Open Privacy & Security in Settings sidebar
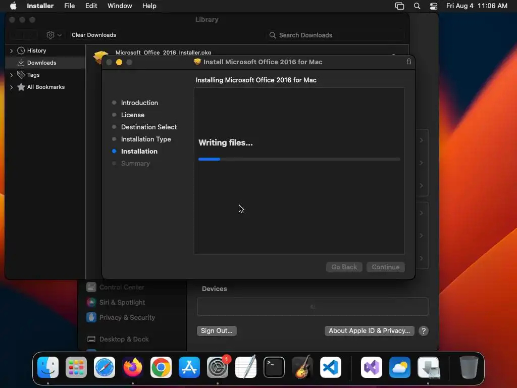The width and height of the screenshot is (517, 388). point(127,317)
